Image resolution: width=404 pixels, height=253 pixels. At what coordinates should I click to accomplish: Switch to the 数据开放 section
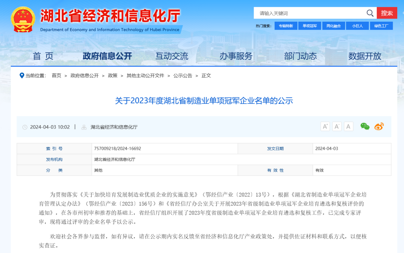click(x=365, y=56)
